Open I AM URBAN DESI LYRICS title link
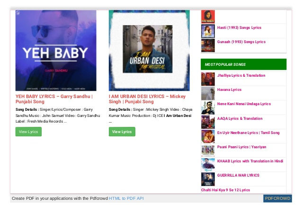The width and height of the screenshot is (302, 214). pos(147,99)
